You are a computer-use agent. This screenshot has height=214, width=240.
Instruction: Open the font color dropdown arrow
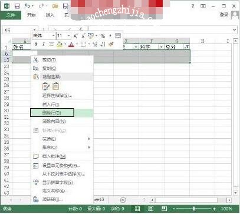coord(77,45)
